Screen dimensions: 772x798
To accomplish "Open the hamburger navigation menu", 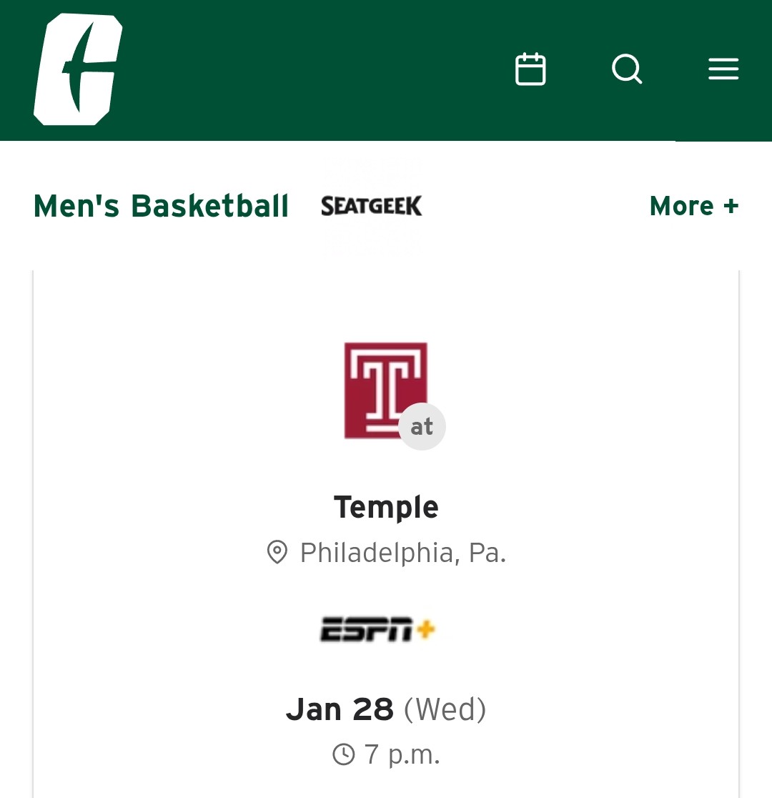I will [723, 69].
